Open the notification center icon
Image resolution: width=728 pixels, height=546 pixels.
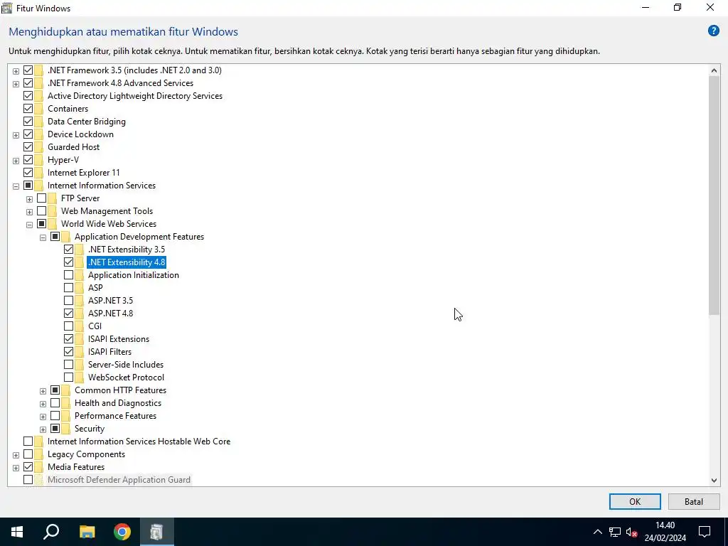pyautogui.click(x=705, y=532)
